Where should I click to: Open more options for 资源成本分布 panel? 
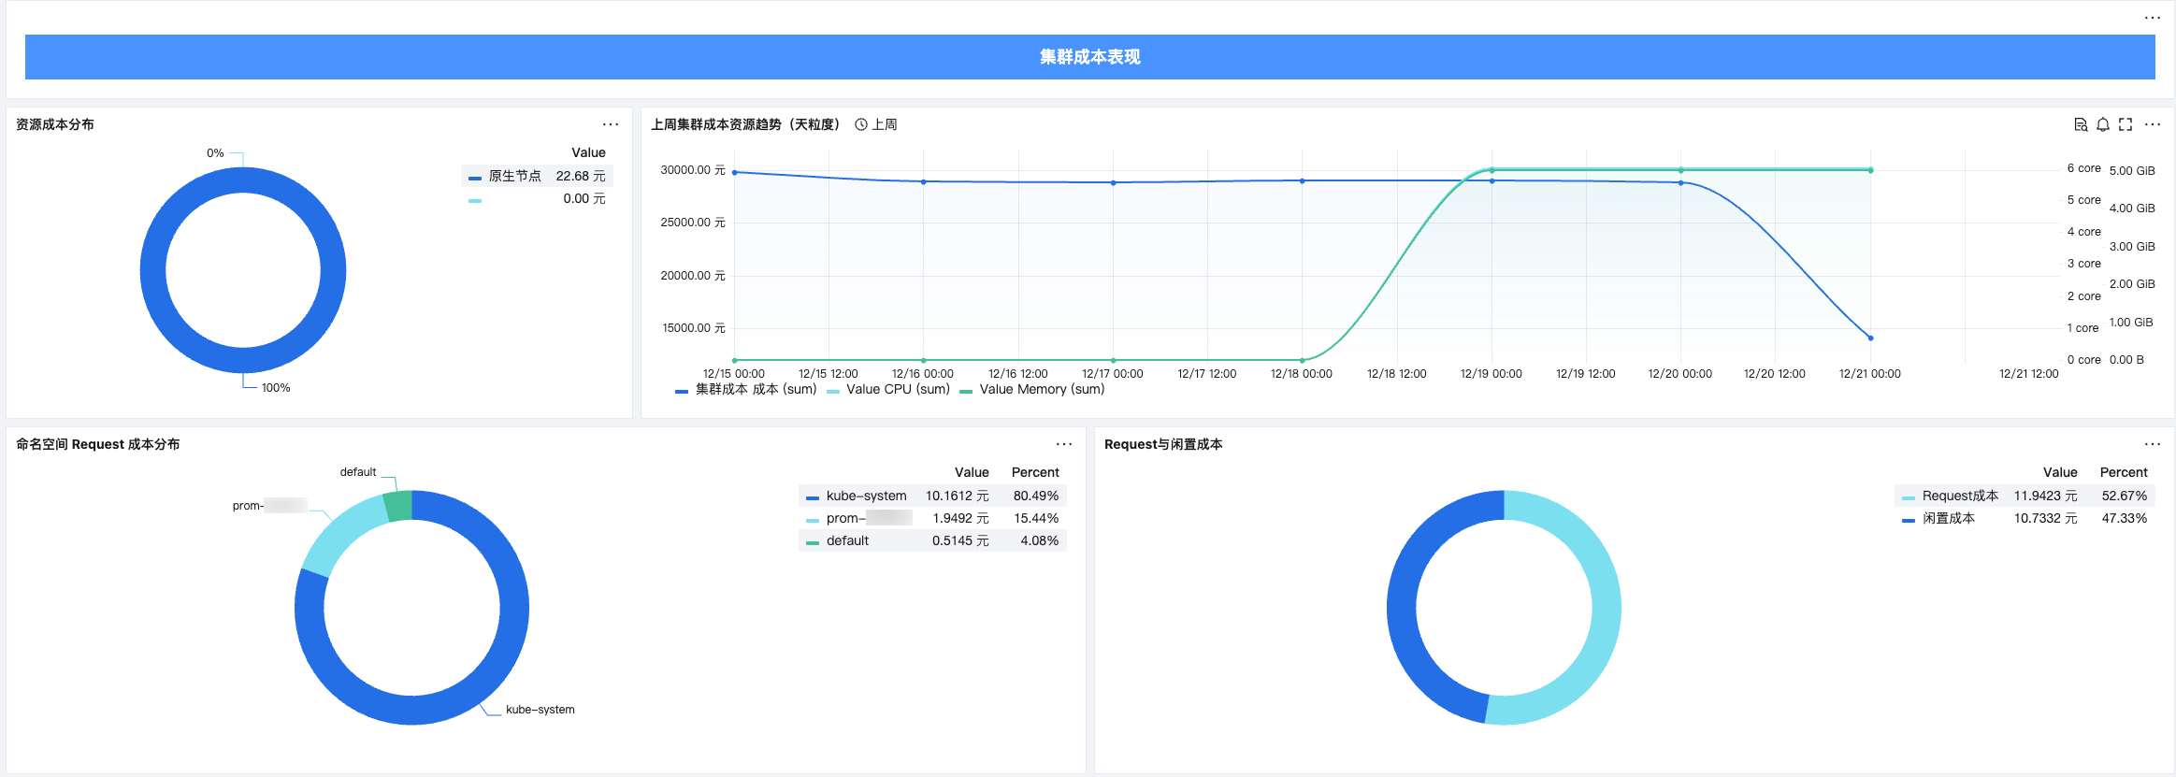[x=611, y=124]
